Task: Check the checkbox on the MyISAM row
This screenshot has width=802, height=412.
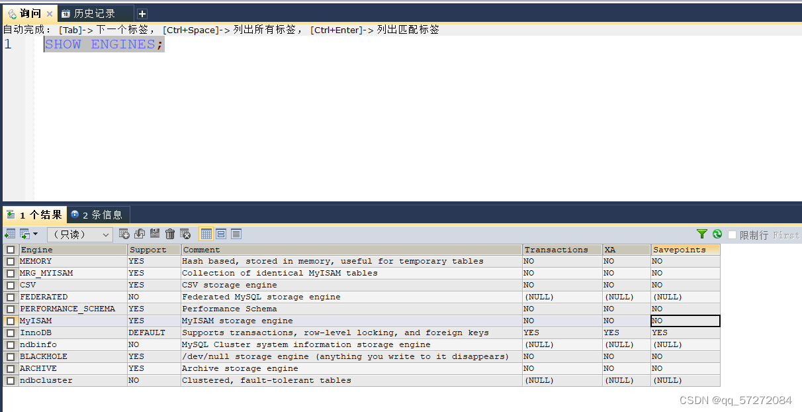Action: (9, 321)
